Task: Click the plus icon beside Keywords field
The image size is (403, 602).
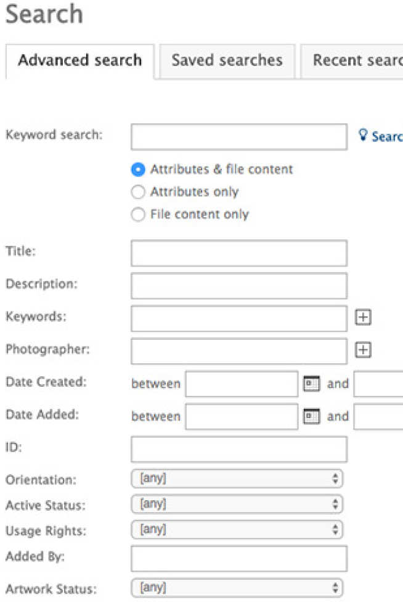Action: [x=364, y=318]
